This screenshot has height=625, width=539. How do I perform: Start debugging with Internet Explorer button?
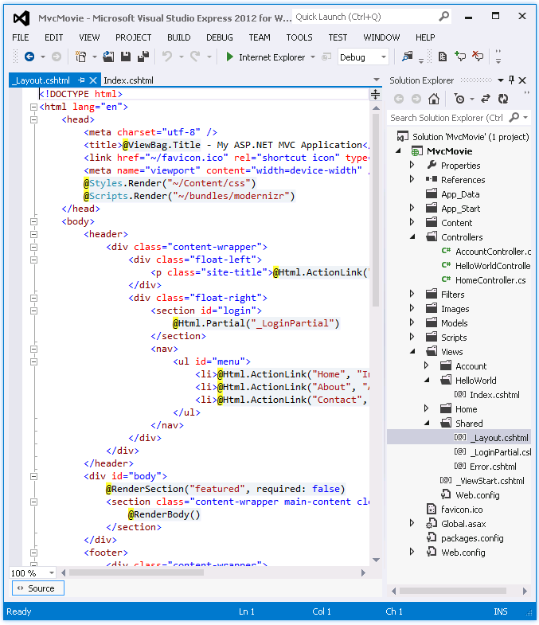[264, 57]
